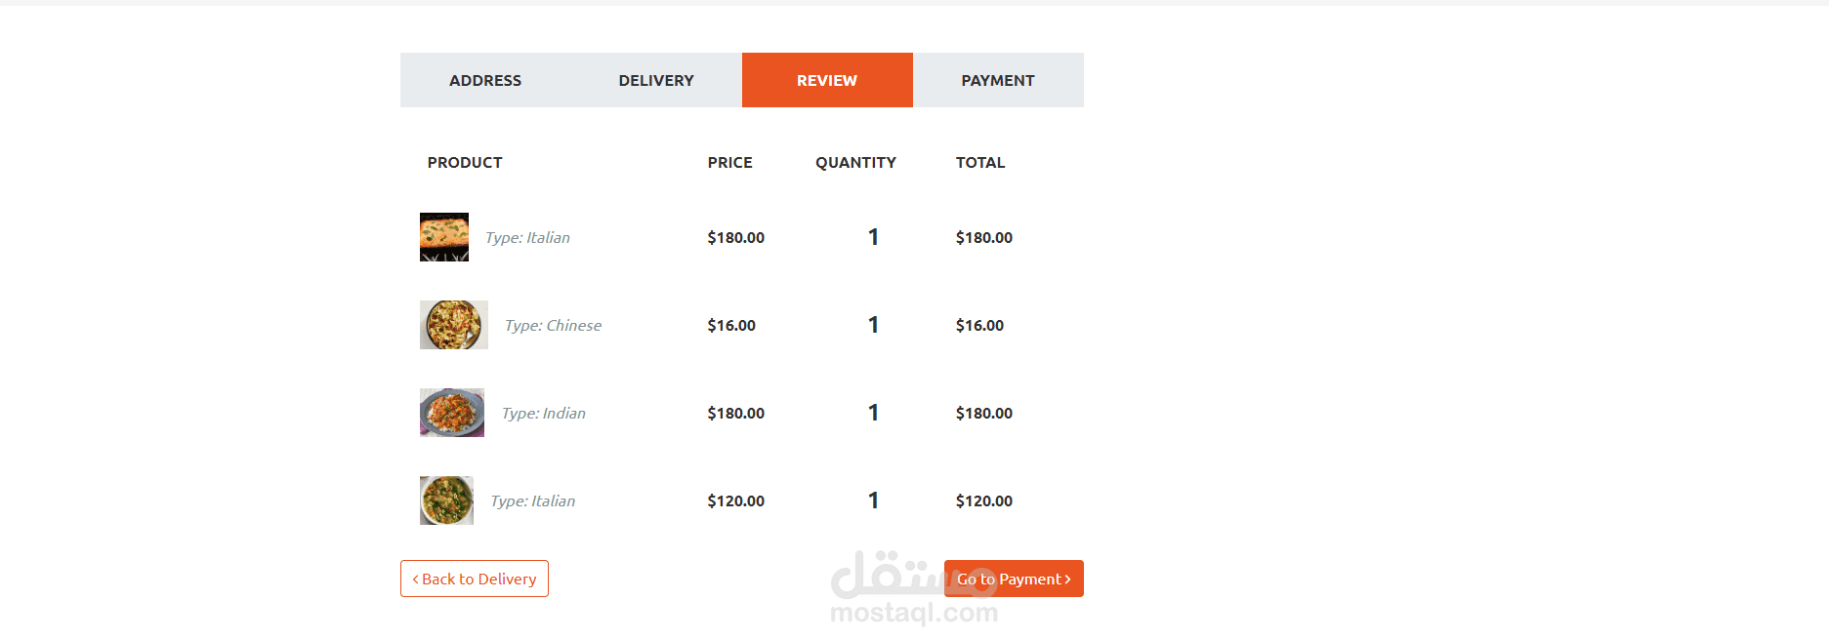Click the PRICE column header
Screen dimensions: 1829x640
click(x=730, y=162)
